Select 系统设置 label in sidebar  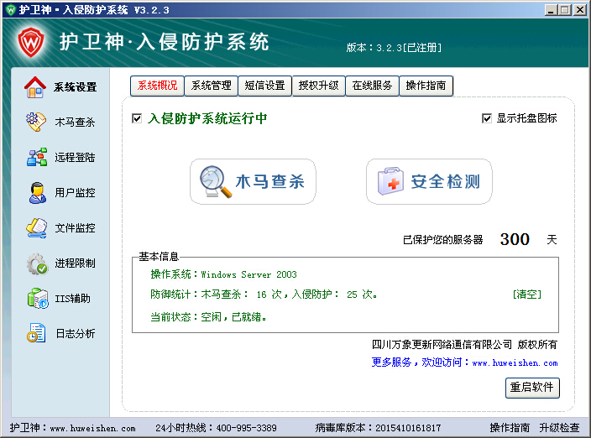pos(76,87)
